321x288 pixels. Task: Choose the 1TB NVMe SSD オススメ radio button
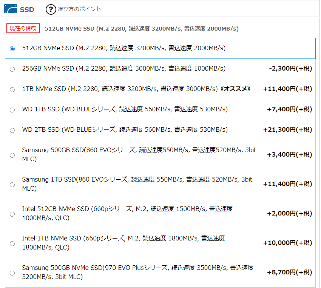click(12, 89)
